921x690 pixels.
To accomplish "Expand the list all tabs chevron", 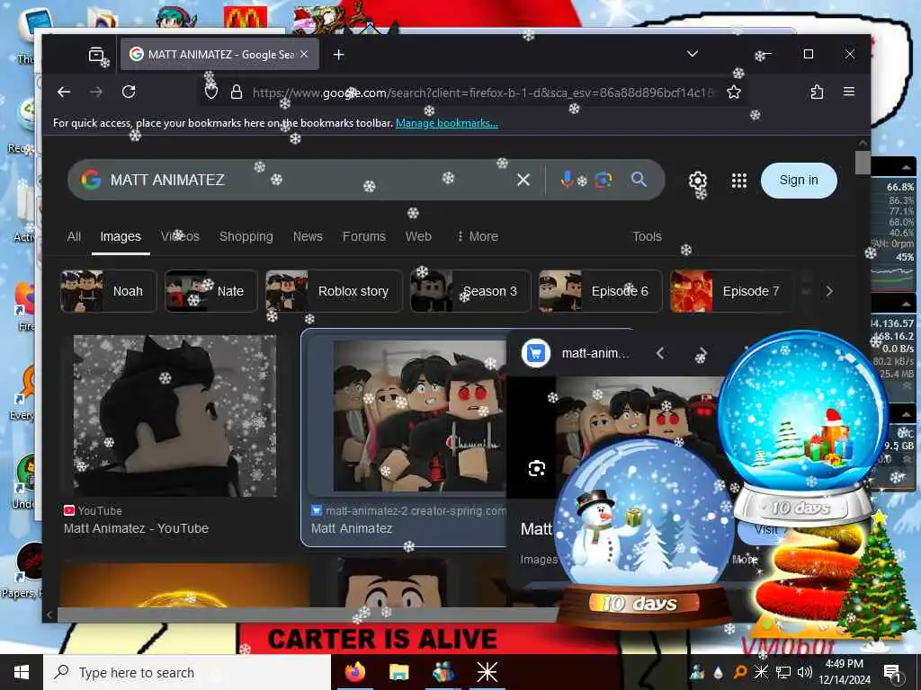I will (x=693, y=54).
